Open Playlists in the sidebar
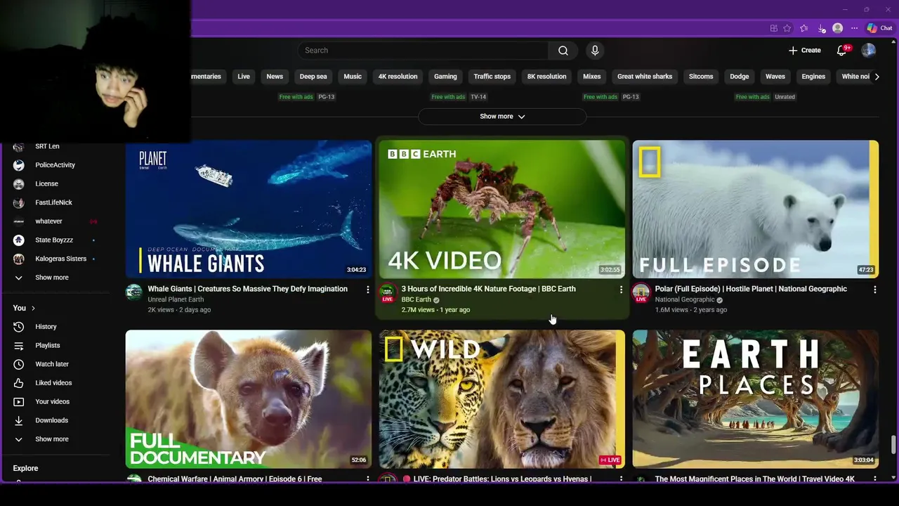899x506 pixels. [x=48, y=346]
